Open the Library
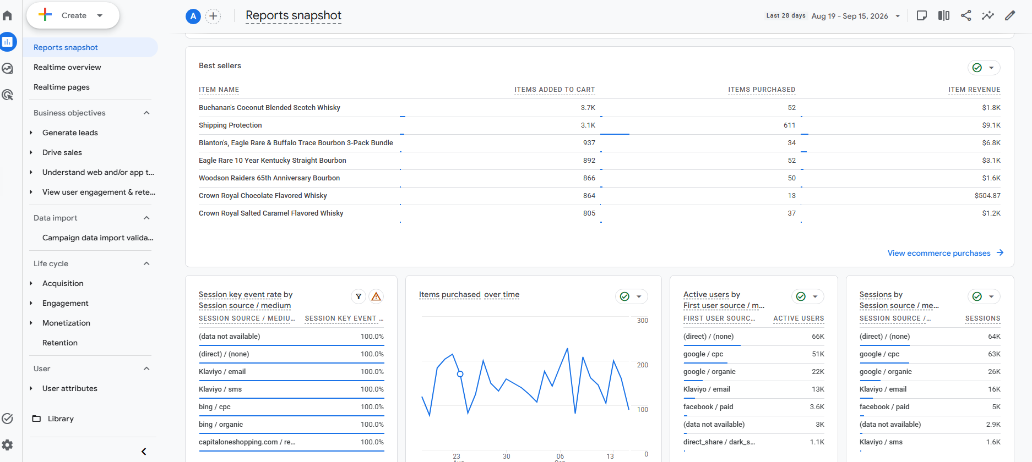 coord(61,419)
